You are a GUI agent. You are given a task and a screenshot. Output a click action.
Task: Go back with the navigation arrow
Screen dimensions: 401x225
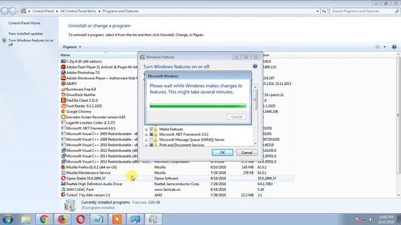(4, 11)
